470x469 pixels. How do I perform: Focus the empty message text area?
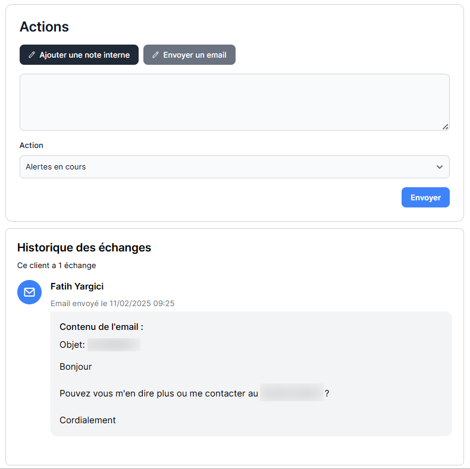tap(234, 102)
